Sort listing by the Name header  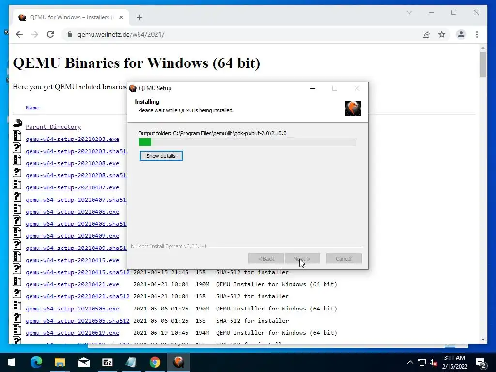click(x=32, y=108)
